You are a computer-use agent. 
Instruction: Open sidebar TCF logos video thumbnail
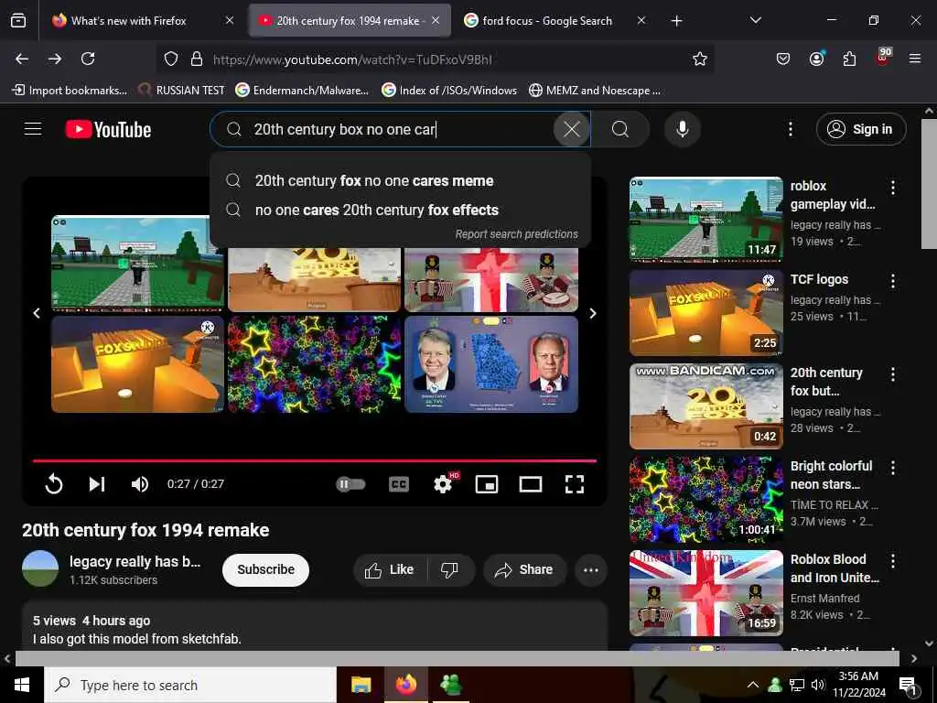pyautogui.click(x=705, y=313)
